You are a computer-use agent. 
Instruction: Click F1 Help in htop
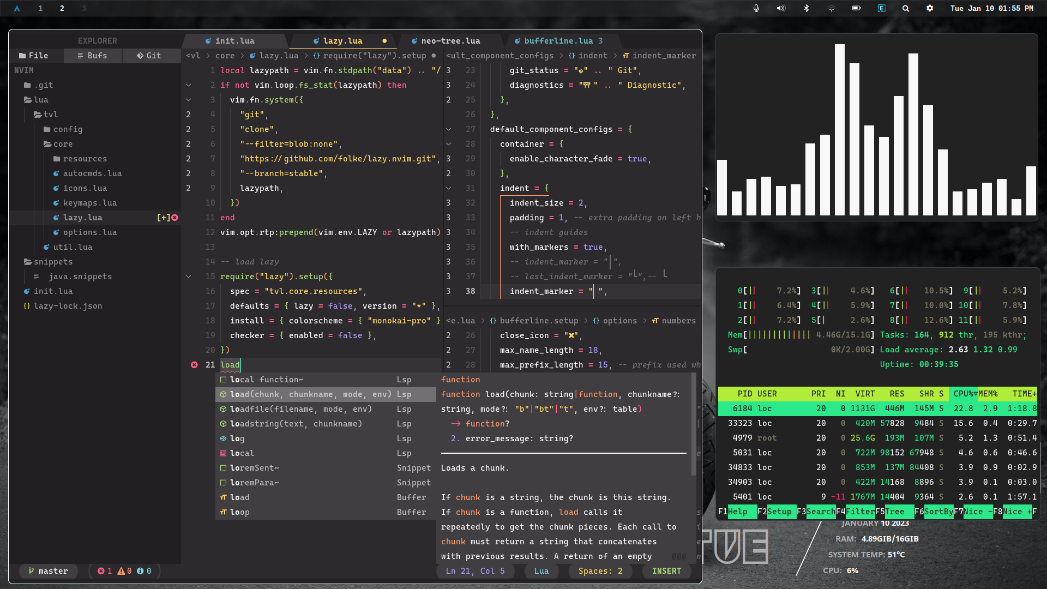click(737, 512)
